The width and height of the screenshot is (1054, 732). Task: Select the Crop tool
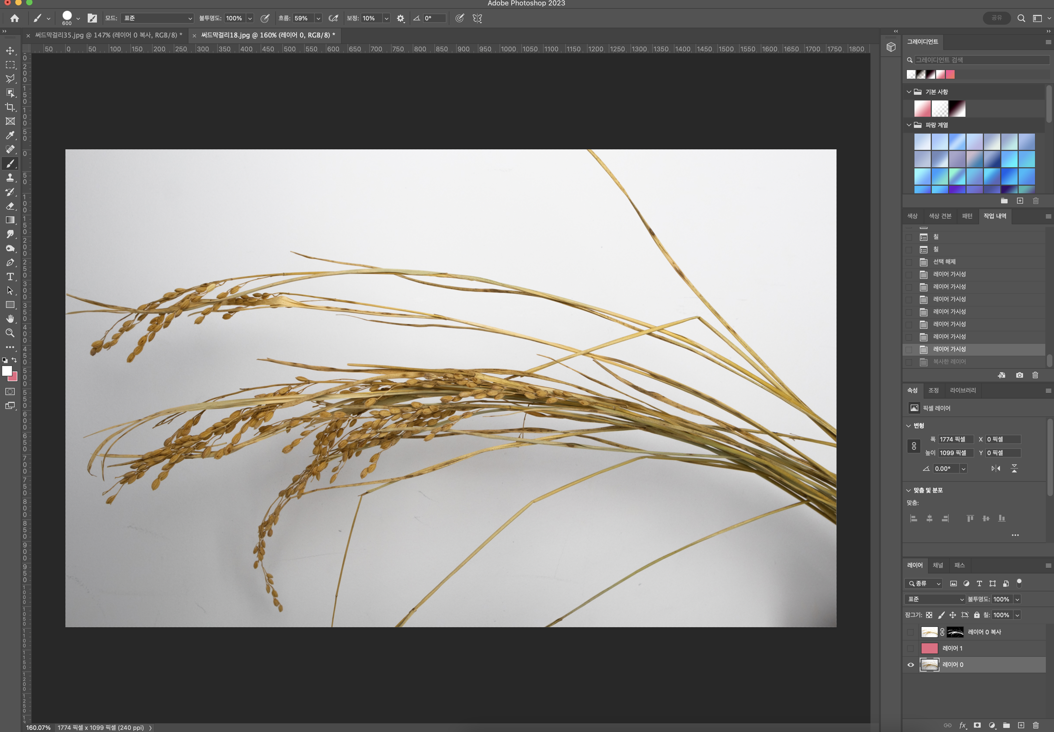[x=10, y=107]
